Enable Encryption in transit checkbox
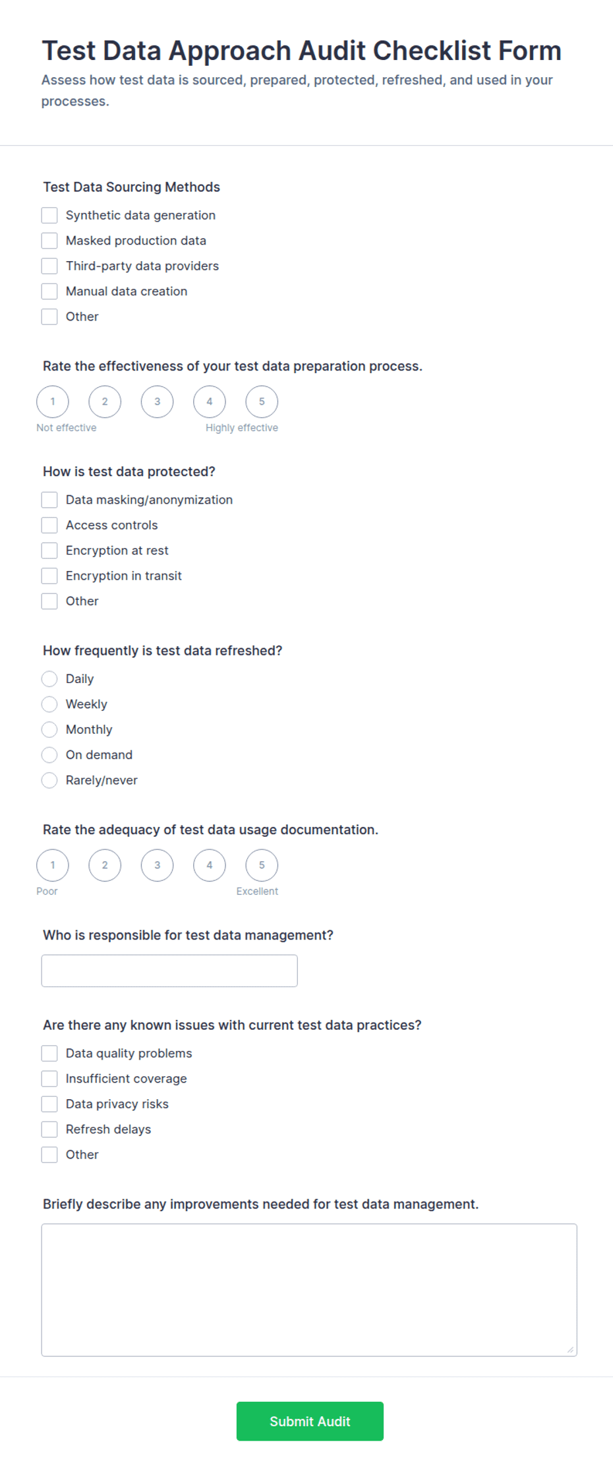This screenshot has width=613, height=1473. pyautogui.click(x=49, y=576)
